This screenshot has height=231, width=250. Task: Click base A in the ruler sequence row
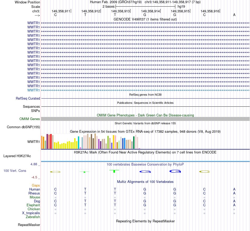(234, 15)
